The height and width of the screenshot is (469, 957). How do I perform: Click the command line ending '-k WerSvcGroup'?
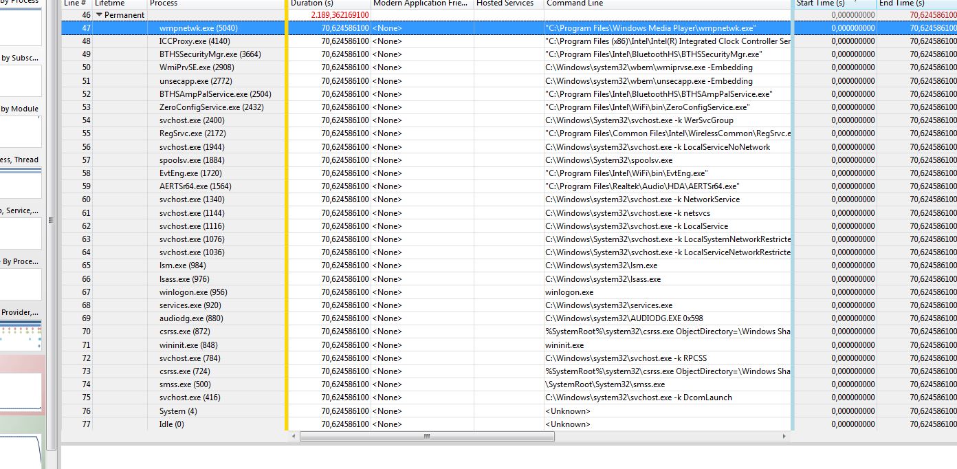pyautogui.click(x=639, y=120)
